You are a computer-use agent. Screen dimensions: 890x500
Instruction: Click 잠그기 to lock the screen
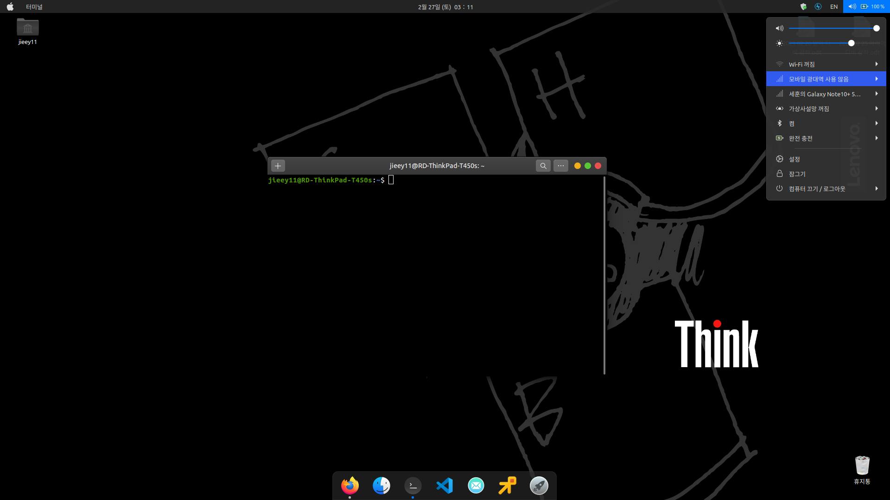tap(797, 174)
